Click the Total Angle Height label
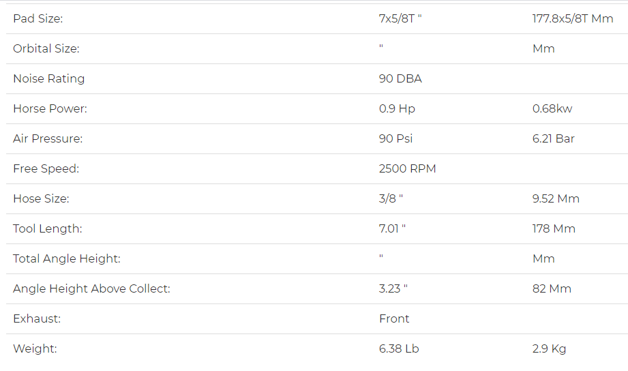The width and height of the screenshot is (628, 371). pos(67,259)
